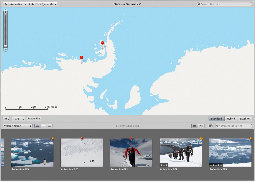Select the filmstrip view icon

coord(38,126)
